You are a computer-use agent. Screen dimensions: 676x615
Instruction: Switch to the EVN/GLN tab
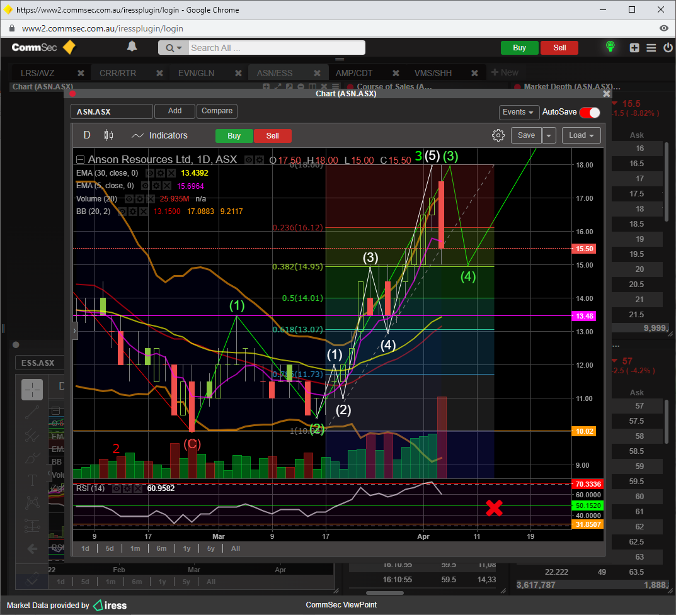pos(196,73)
